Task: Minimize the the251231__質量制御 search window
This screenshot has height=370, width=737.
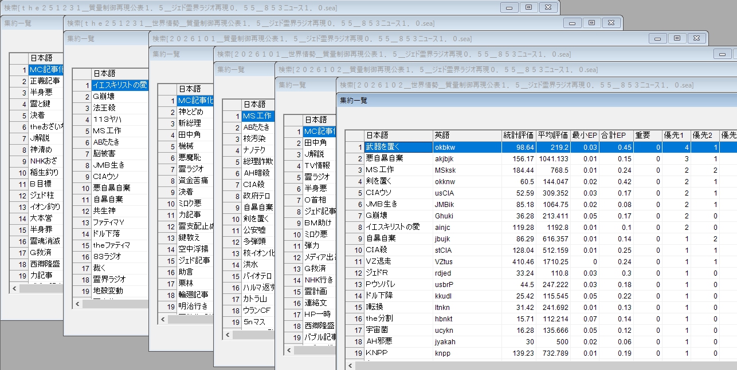Action: pos(509,7)
